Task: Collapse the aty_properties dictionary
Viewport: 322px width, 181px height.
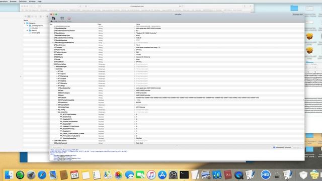Action: 57,112
